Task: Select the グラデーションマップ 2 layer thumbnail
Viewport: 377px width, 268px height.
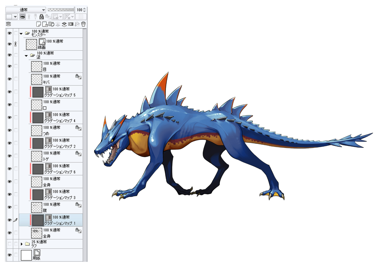Action: 38,143
